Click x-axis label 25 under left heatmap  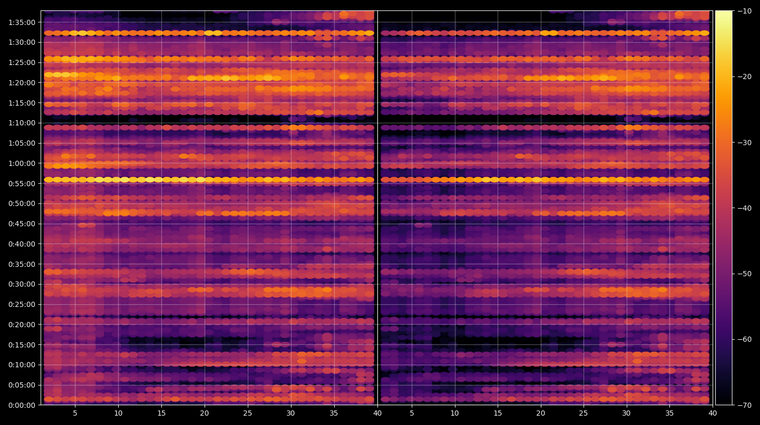(x=248, y=414)
